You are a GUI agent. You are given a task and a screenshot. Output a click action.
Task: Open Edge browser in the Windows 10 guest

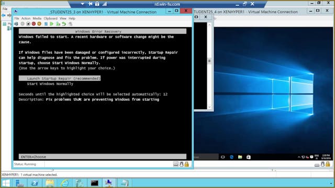click(x=231, y=157)
